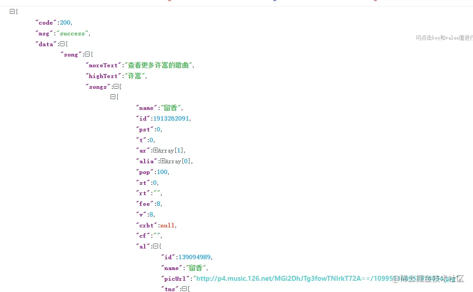This screenshot has height=292, width=473.
Task: Click the 可点击key和value hint text
Action: pyautogui.click(x=444, y=38)
